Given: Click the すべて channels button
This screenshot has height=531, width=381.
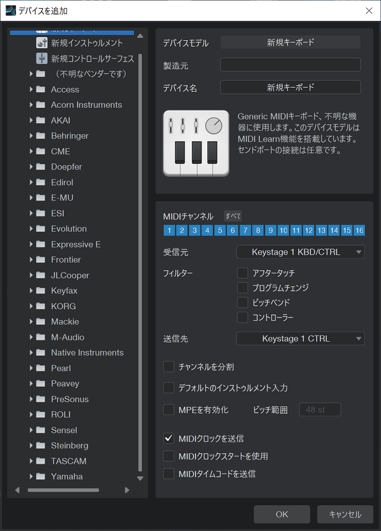Looking at the screenshot, I should point(233,216).
